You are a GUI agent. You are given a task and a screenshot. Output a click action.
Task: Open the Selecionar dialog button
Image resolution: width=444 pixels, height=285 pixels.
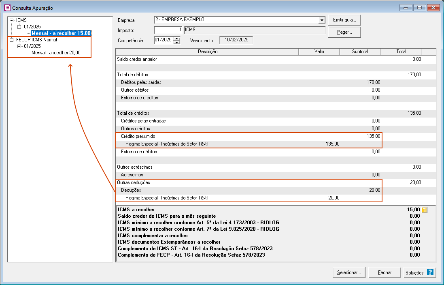349,272
